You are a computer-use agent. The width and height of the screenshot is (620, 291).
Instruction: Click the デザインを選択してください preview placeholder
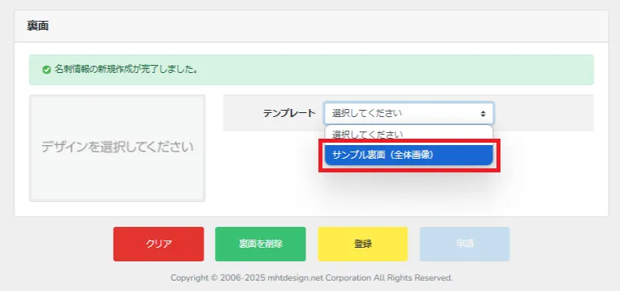tap(117, 148)
